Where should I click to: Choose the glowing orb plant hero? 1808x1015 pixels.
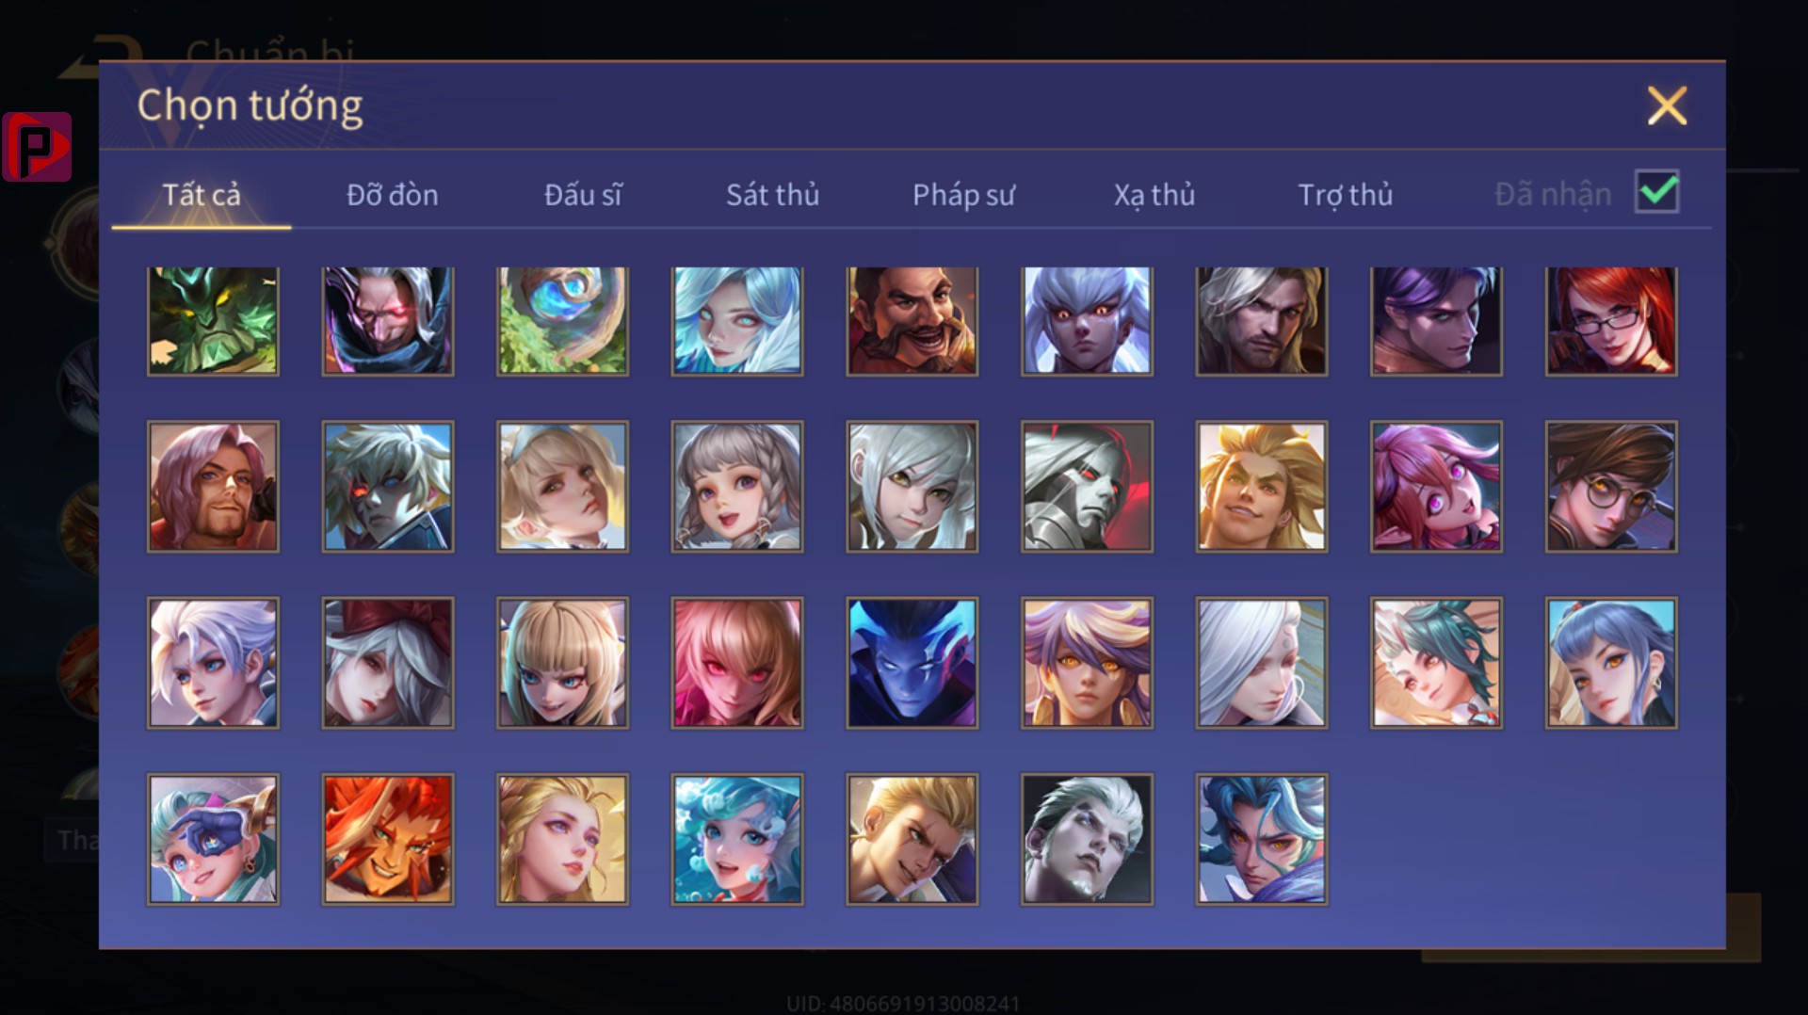562,320
